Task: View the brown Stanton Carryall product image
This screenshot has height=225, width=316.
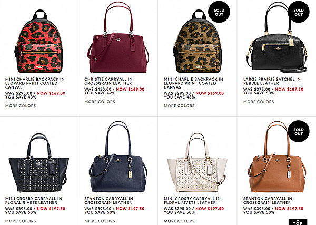Action: (277, 157)
